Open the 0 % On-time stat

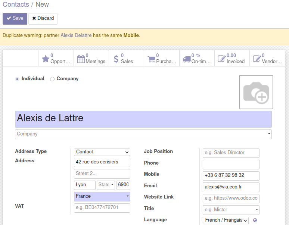(196, 55)
